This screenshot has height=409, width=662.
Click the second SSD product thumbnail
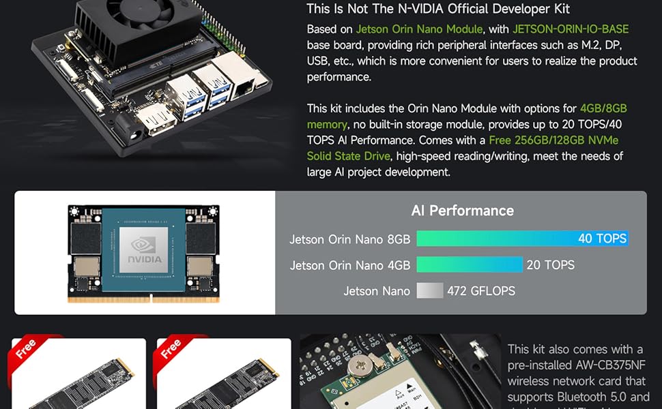click(x=224, y=374)
